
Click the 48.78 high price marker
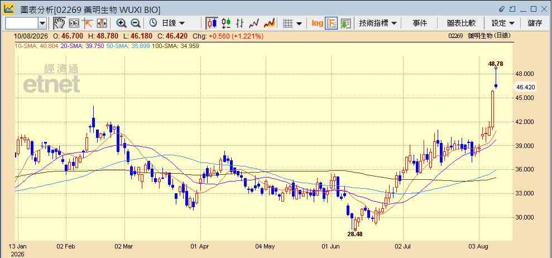[x=495, y=64]
